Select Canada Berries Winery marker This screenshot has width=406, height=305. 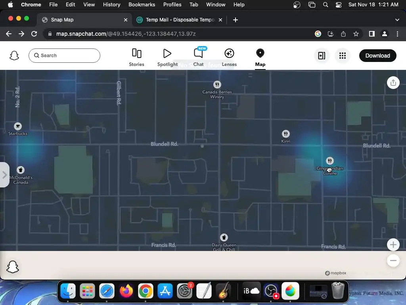click(x=217, y=90)
